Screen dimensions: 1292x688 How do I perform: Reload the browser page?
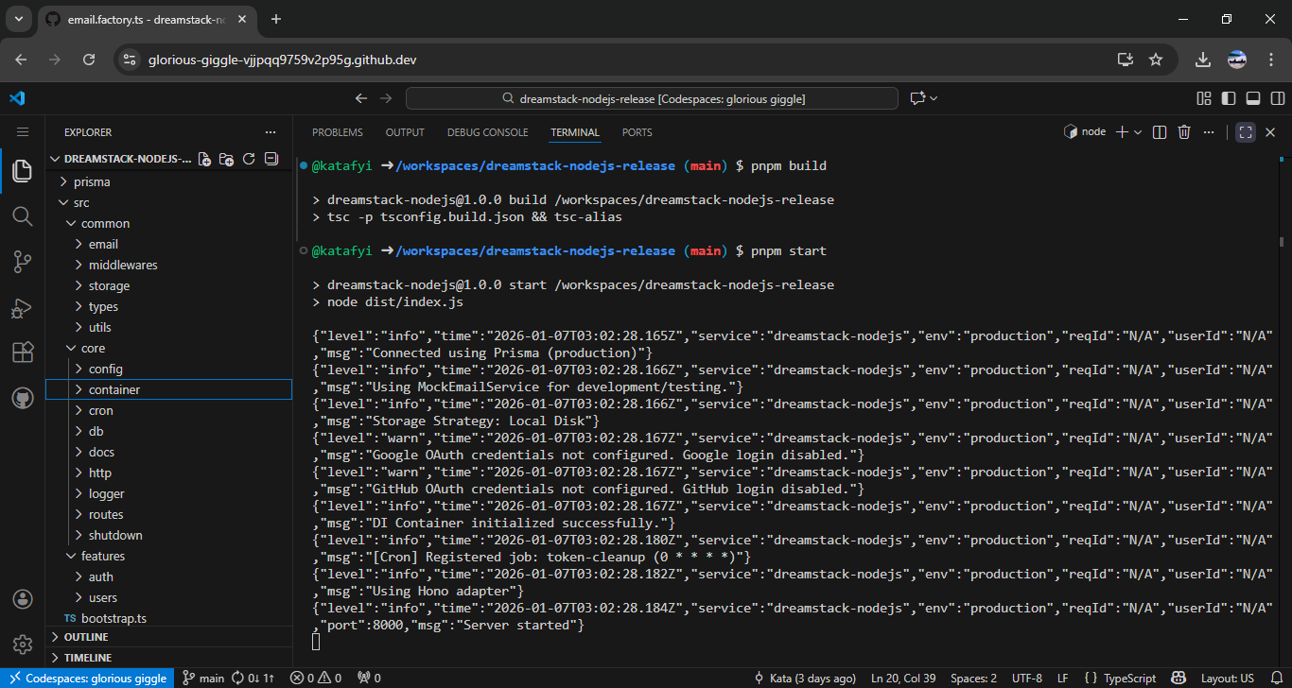[x=89, y=60]
